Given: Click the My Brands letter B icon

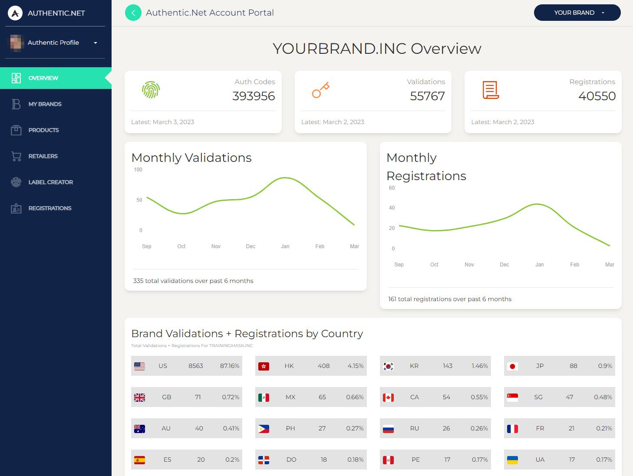Looking at the screenshot, I should [x=16, y=104].
